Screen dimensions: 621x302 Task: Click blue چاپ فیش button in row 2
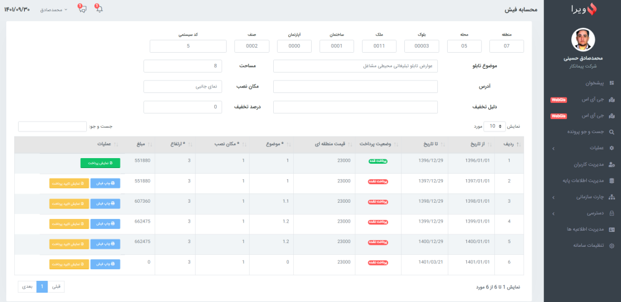[106, 183]
